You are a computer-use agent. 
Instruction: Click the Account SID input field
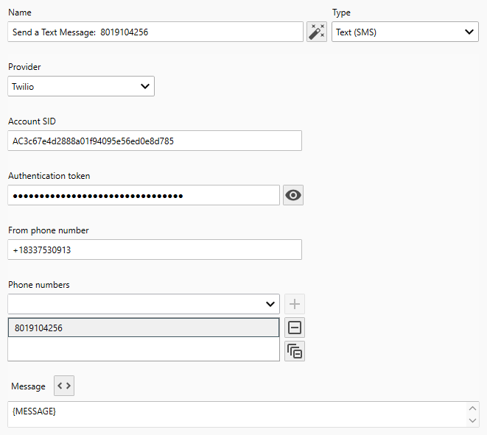tap(155, 141)
